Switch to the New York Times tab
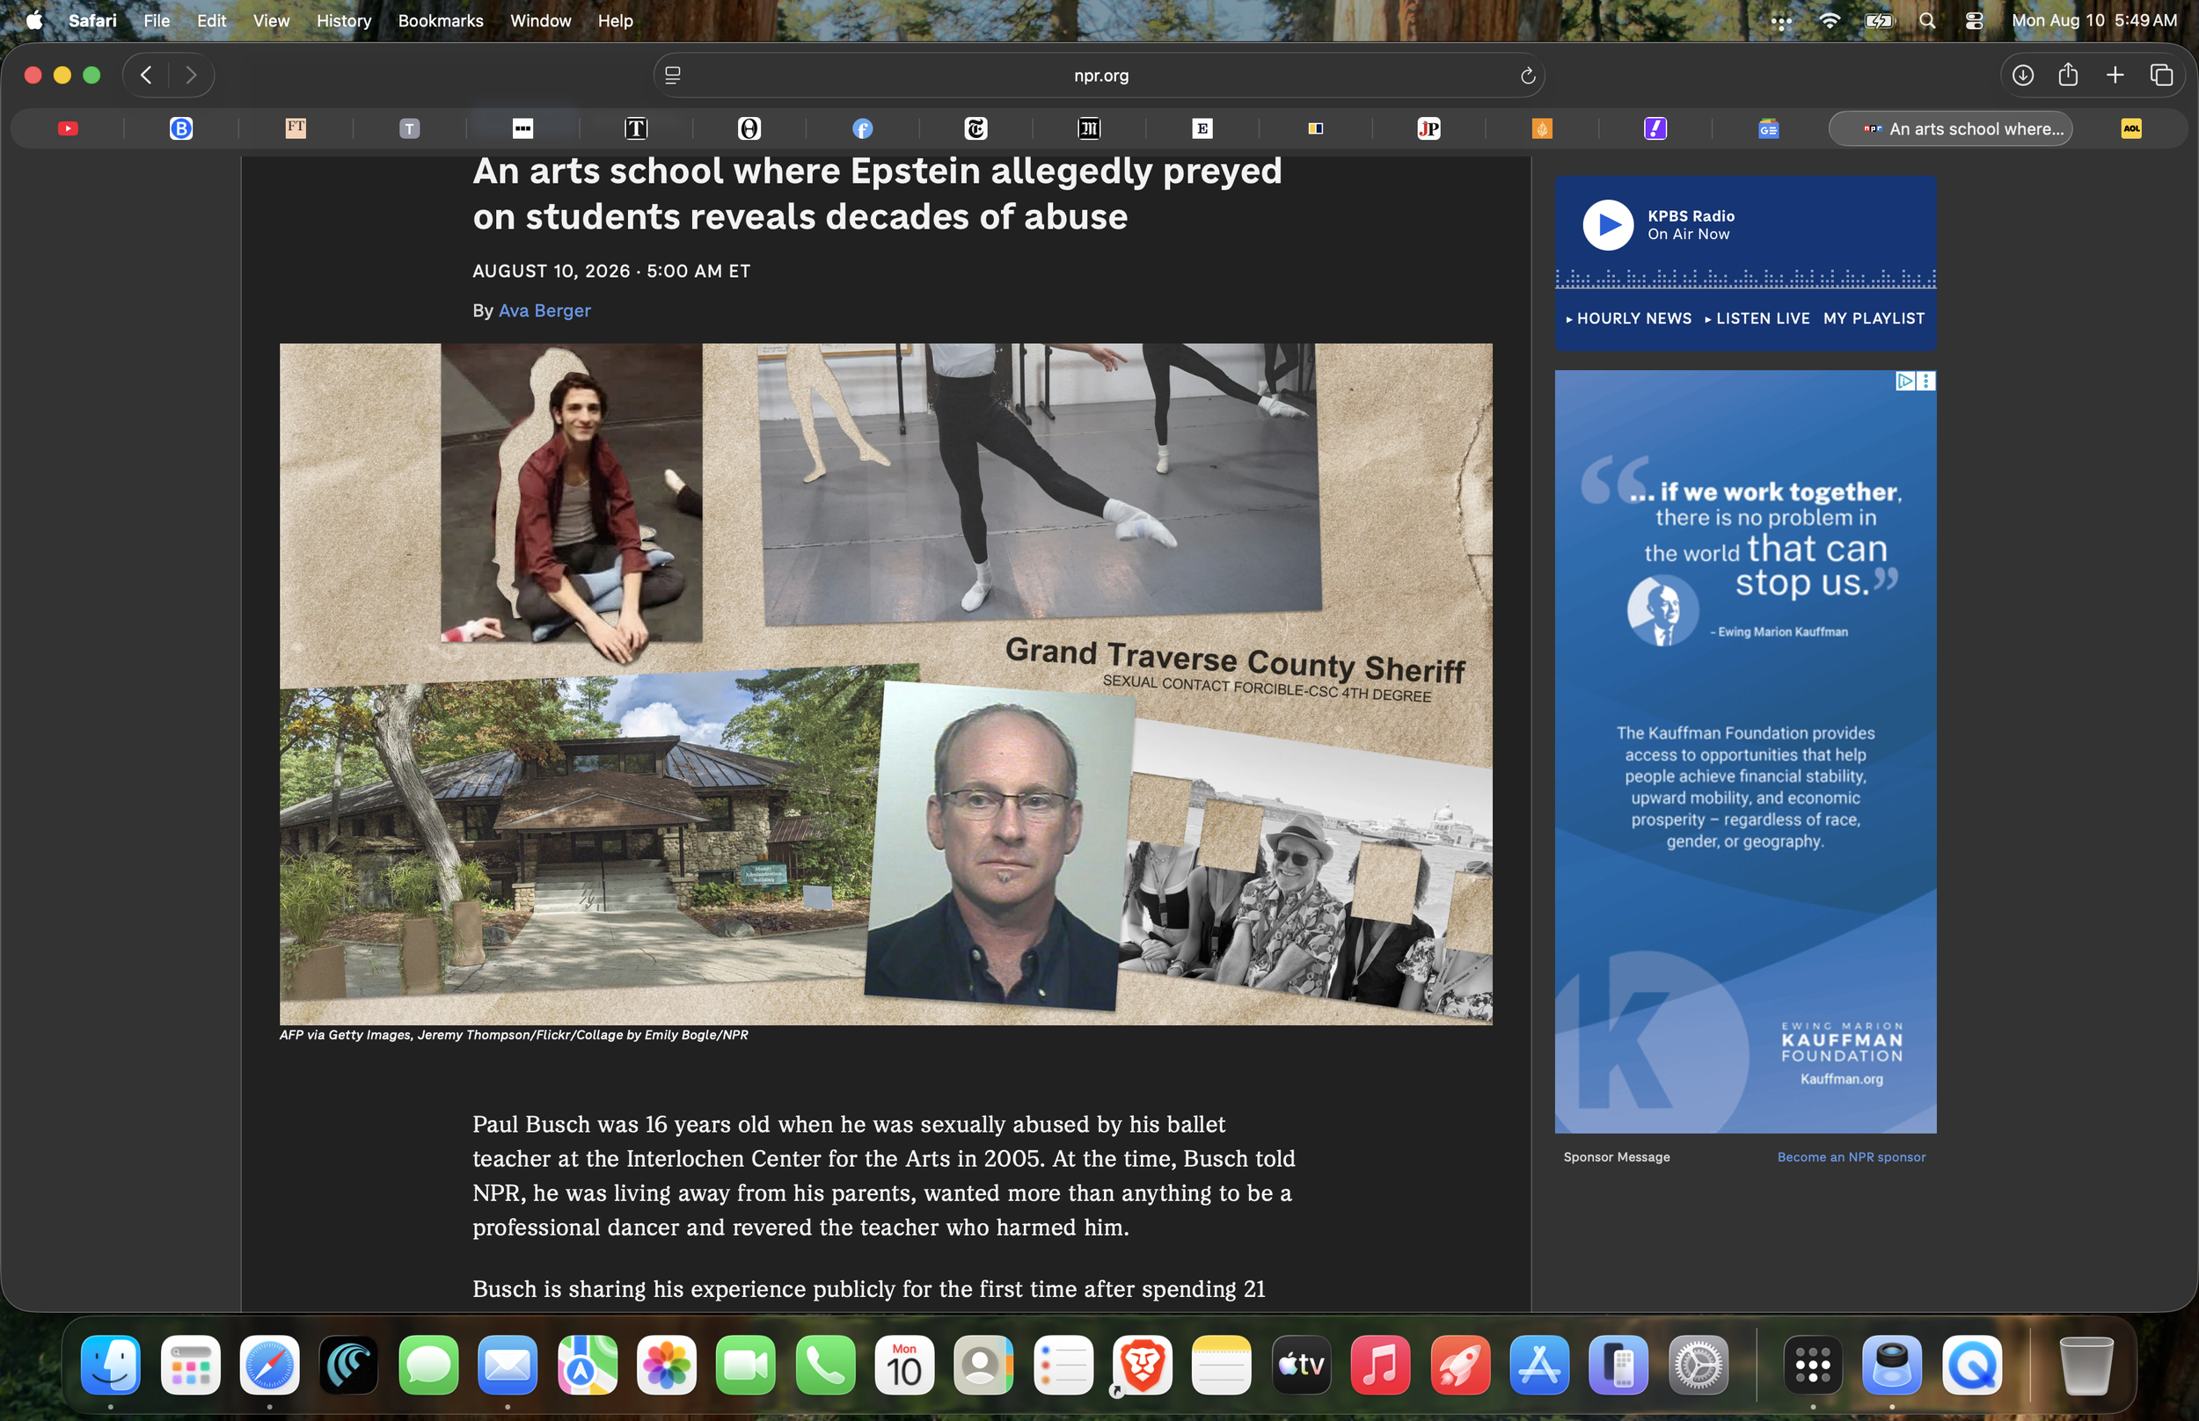Image resolution: width=2199 pixels, height=1421 pixels. [975, 129]
